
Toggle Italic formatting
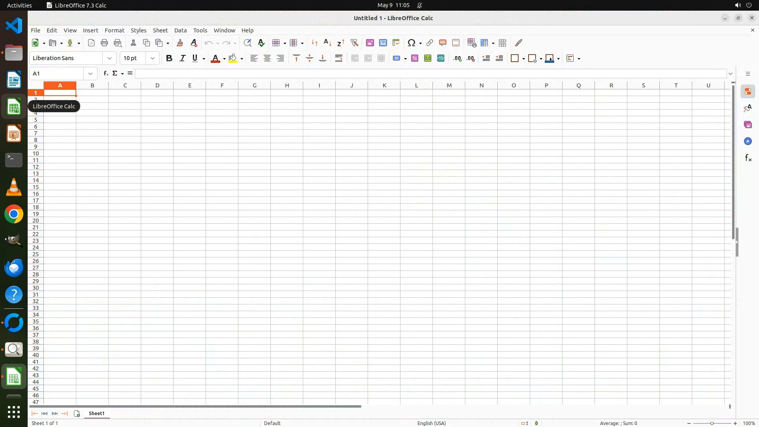click(182, 59)
